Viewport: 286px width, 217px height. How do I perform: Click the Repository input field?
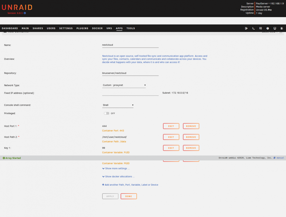click(x=130, y=73)
